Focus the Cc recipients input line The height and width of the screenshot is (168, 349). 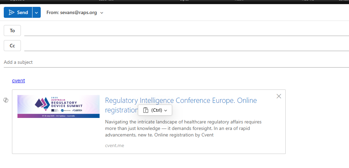186,46
